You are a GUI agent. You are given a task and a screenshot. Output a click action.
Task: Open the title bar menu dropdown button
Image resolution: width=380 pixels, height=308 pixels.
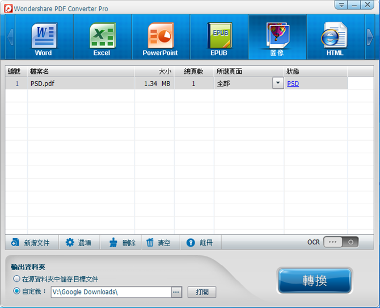coord(341,5)
